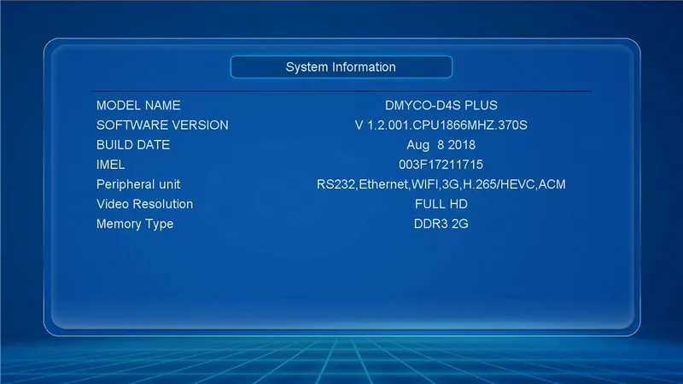Click the Aug 8 2018 value
Screen dimensions: 683x384
pyautogui.click(x=441, y=145)
